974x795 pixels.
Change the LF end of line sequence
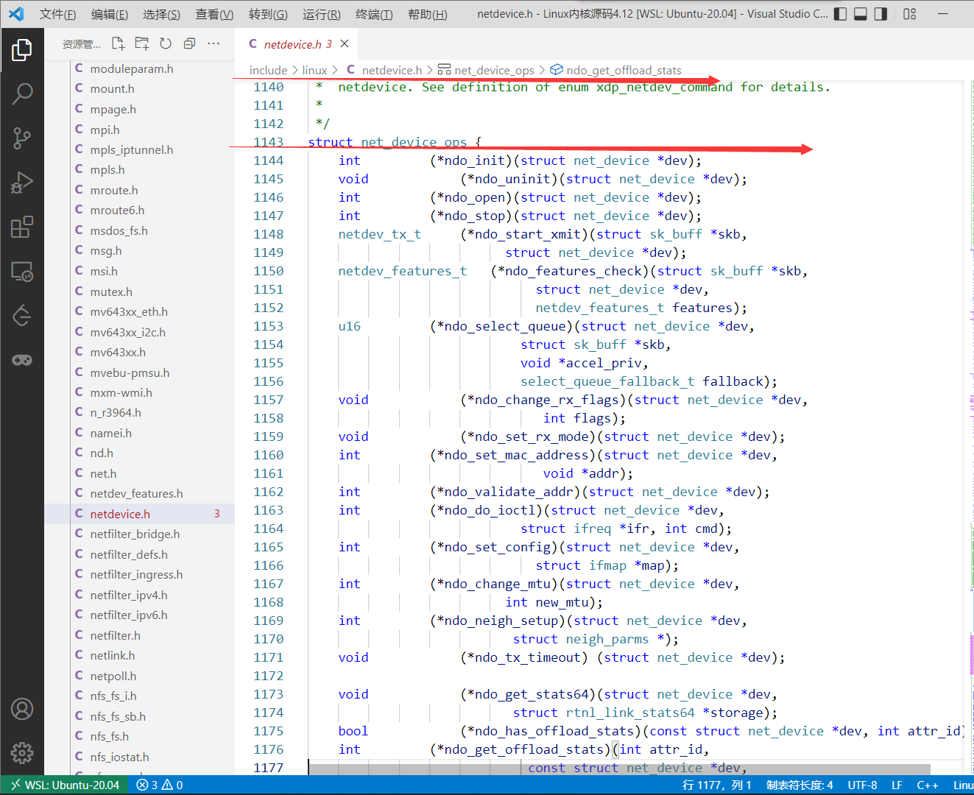897,785
